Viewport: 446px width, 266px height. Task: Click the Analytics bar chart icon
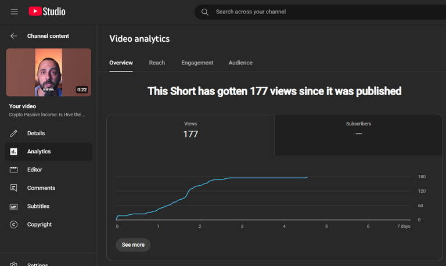coord(14,152)
